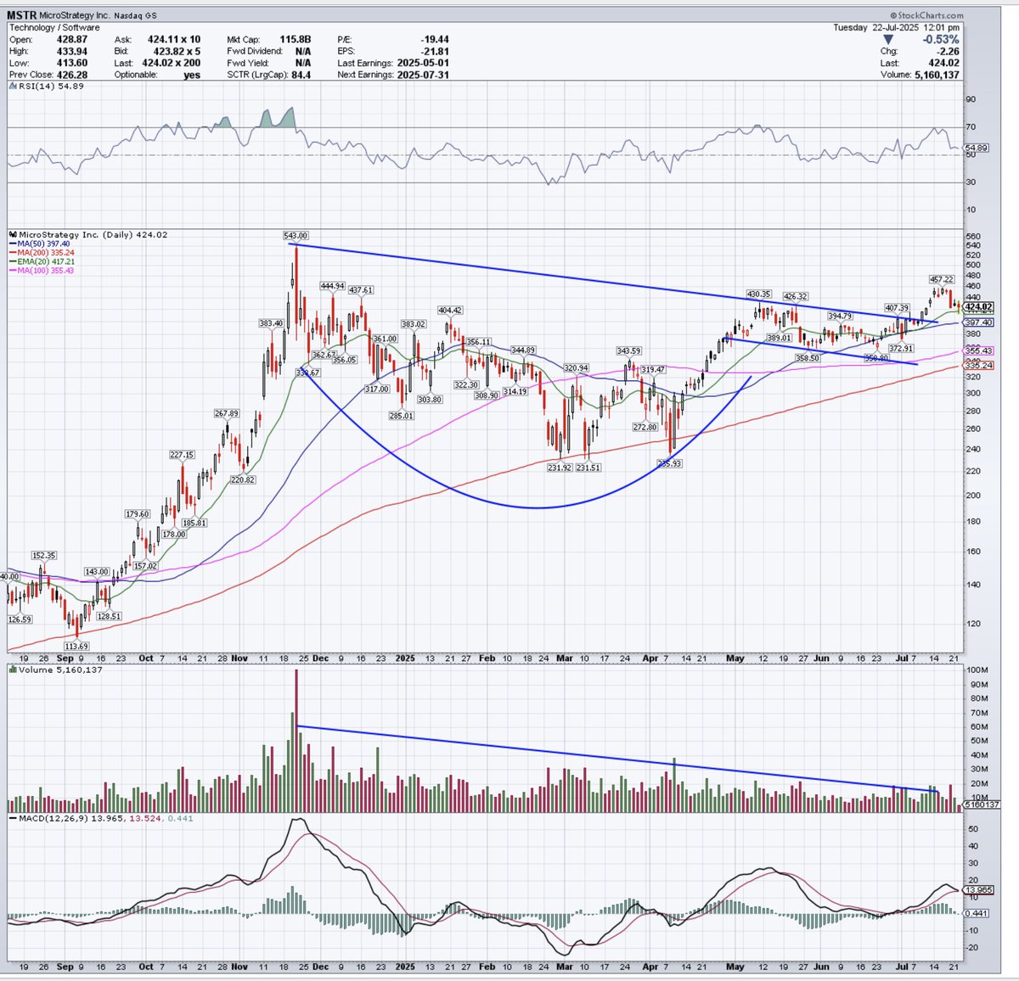
Task: Click the 235.93 April low label
Action: click(669, 463)
